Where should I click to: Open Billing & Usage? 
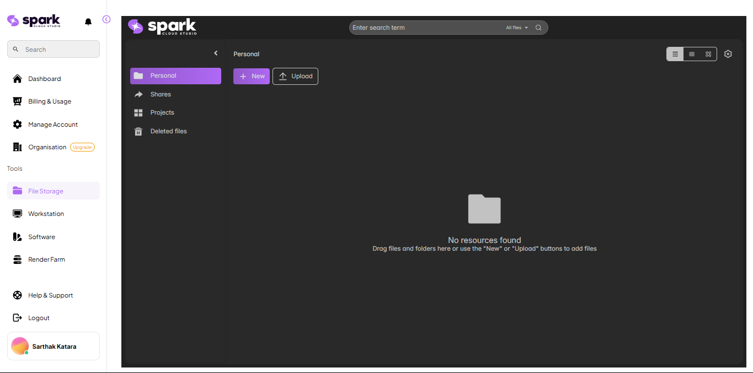coord(49,101)
